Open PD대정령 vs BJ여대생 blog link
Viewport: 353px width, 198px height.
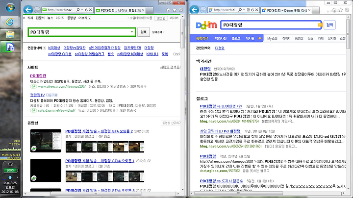[221, 106]
